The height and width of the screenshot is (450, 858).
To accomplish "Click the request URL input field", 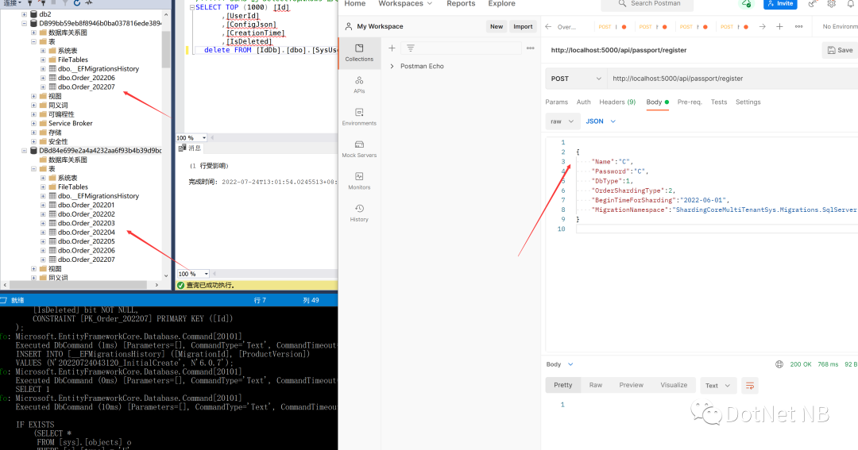I will click(x=733, y=79).
